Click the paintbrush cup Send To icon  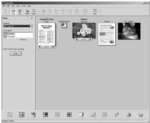point(33,115)
